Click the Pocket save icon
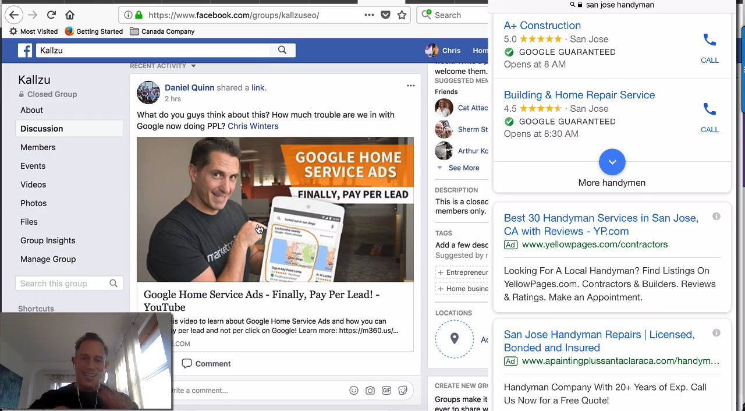This screenshot has height=411, width=745. click(x=385, y=15)
